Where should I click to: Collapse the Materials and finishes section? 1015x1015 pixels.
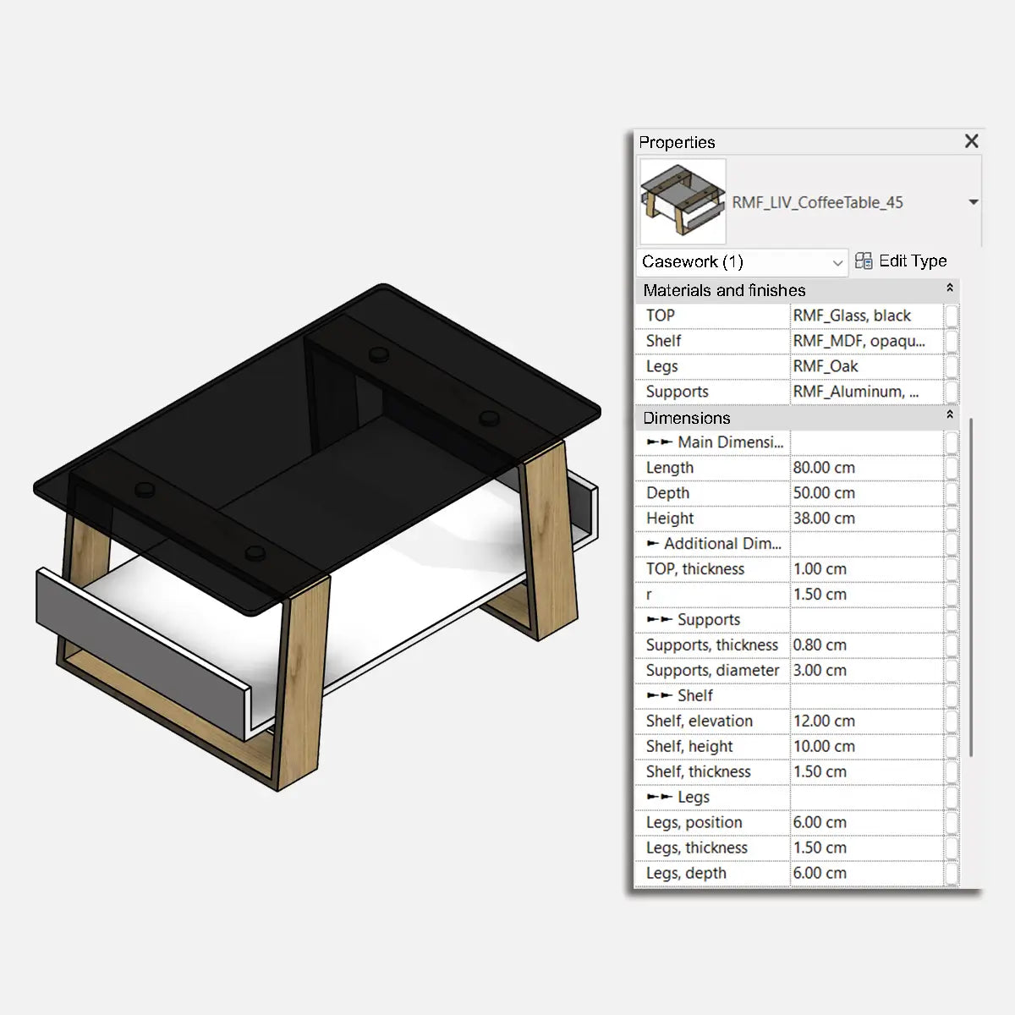tap(949, 289)
